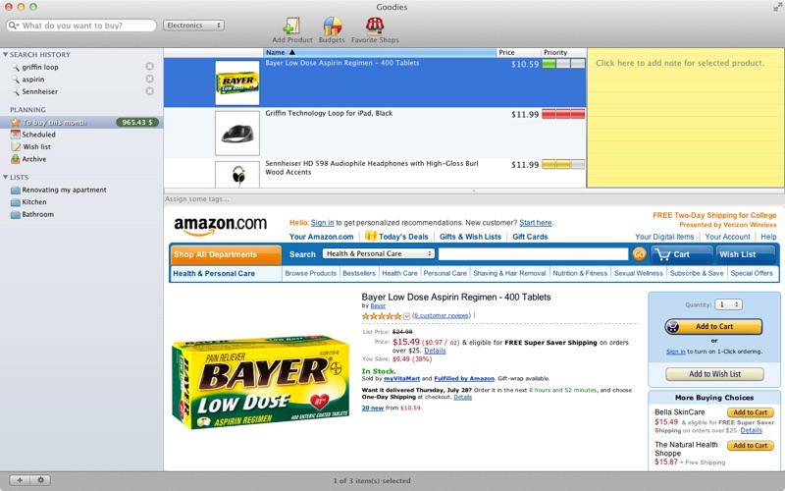The width and height of the screenshot is (785, 491).
Task: Open Amazon search category dropdown 'Health & Personal Care'
Action: coord(379,253)
